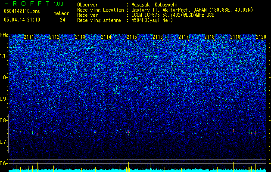
Task: Click the 2117 time marker
Action: 184,37
